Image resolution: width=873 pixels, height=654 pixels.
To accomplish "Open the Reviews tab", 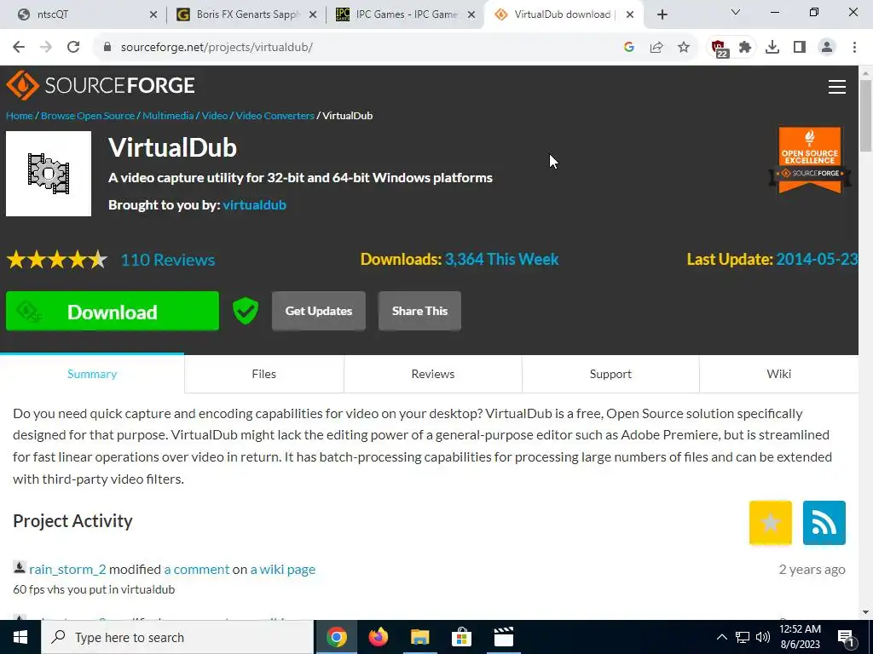I will pyautogui.click(x=432, y=374).
